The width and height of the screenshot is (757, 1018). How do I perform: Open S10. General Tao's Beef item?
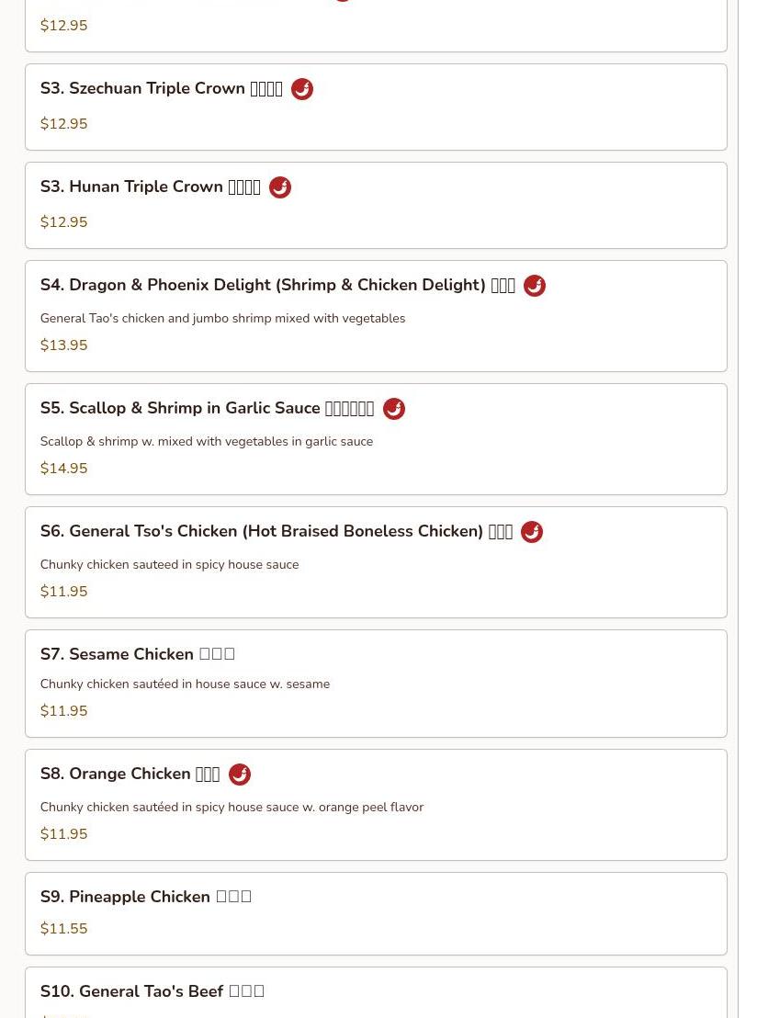point(152,991)
